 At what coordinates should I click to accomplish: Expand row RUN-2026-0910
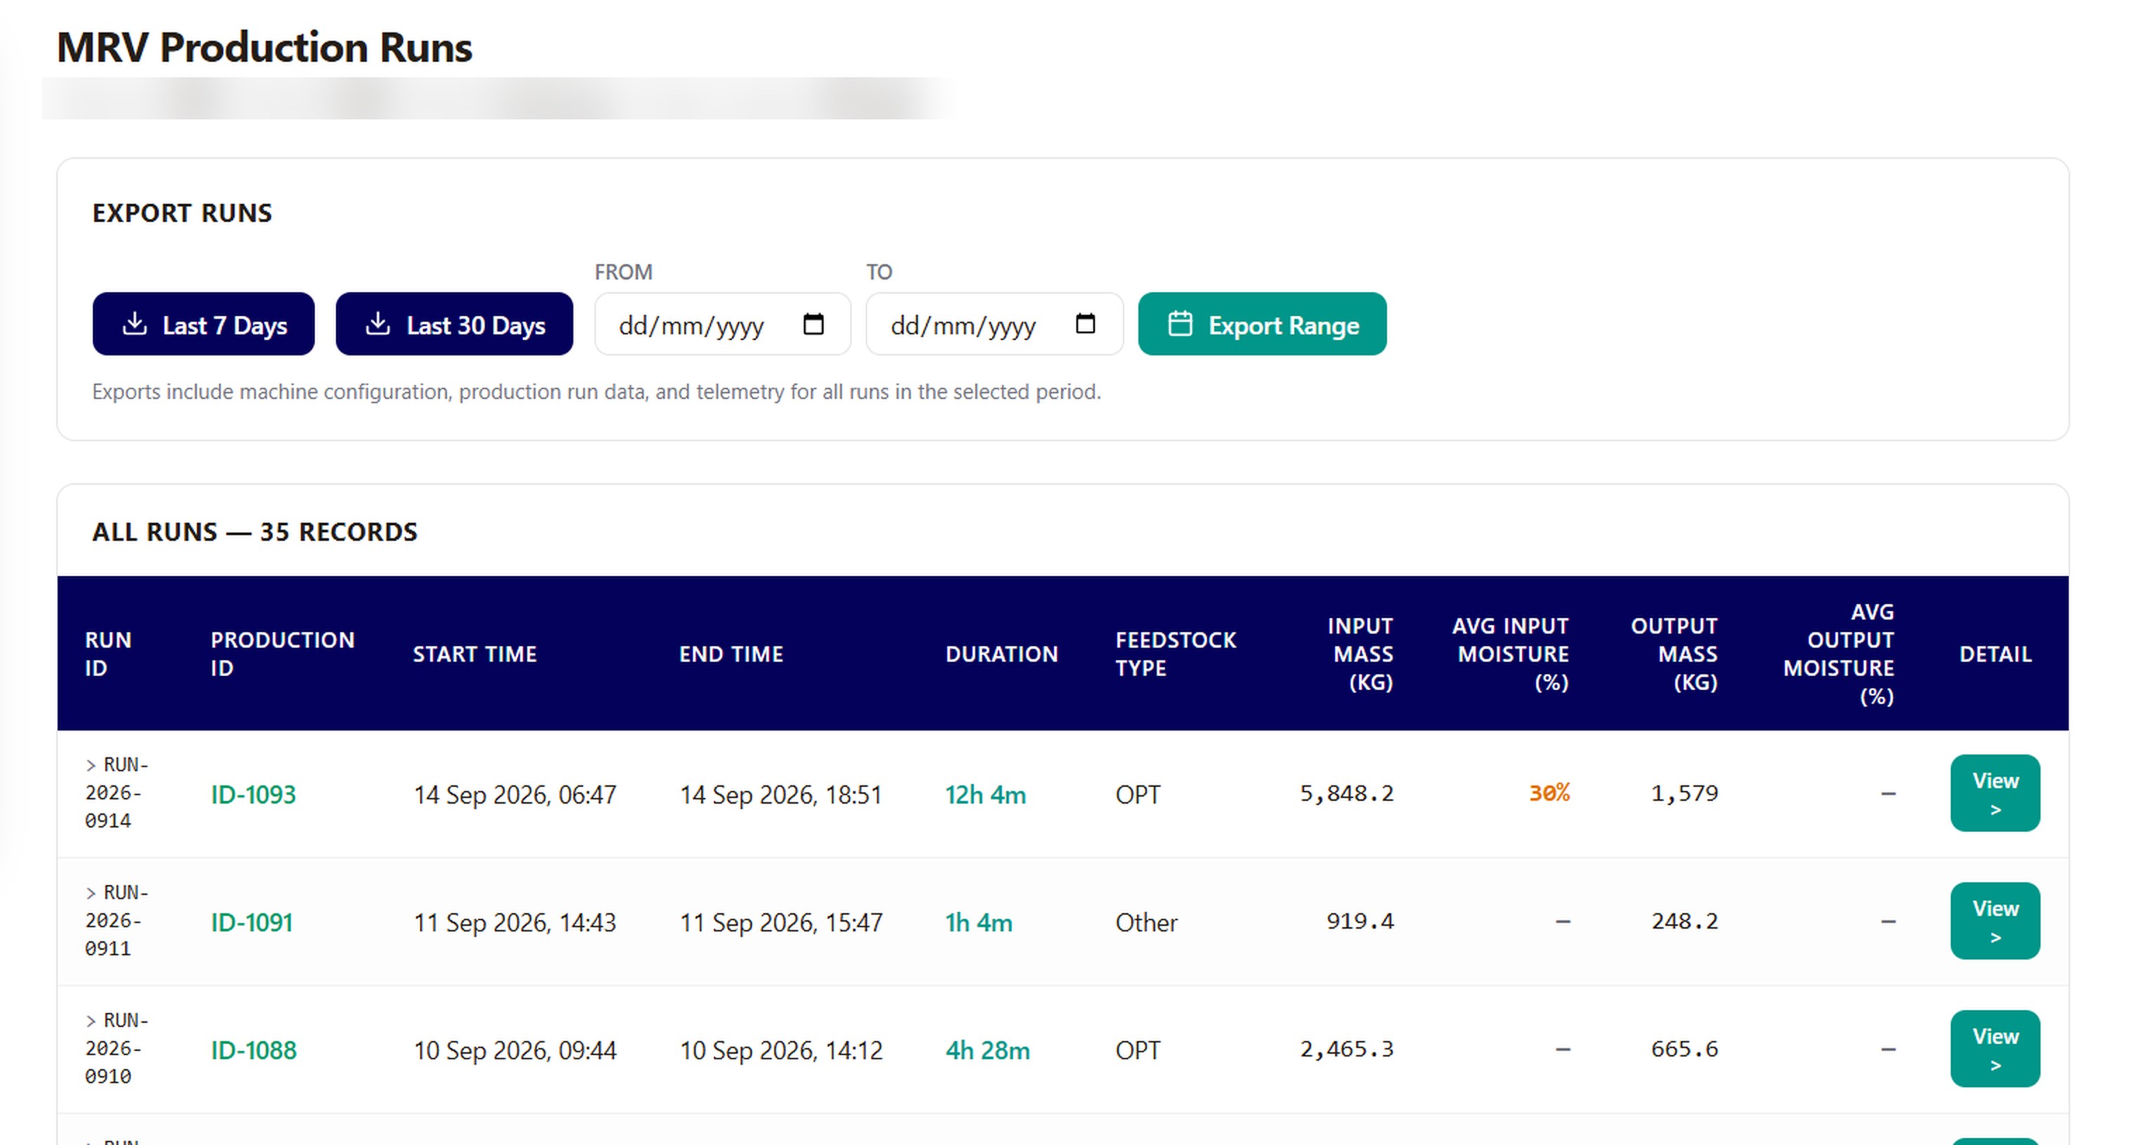click(91, 1020)
